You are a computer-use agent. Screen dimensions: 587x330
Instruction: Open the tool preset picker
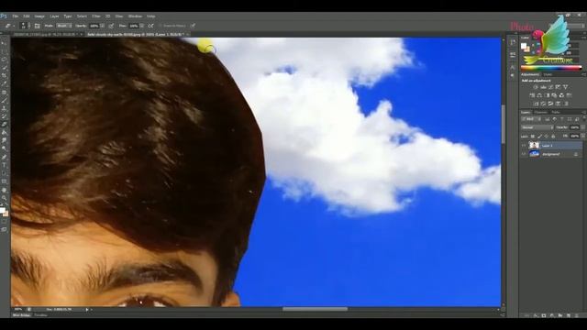coord(9,26)
